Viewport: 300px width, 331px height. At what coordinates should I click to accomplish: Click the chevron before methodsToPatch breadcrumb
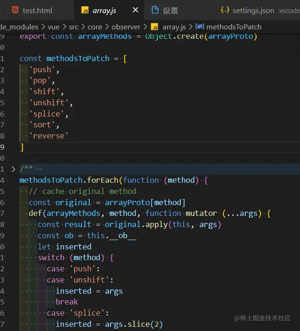pos(191,27)
